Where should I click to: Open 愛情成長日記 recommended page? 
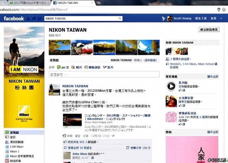pyautogui.click(x=187, y=113)
